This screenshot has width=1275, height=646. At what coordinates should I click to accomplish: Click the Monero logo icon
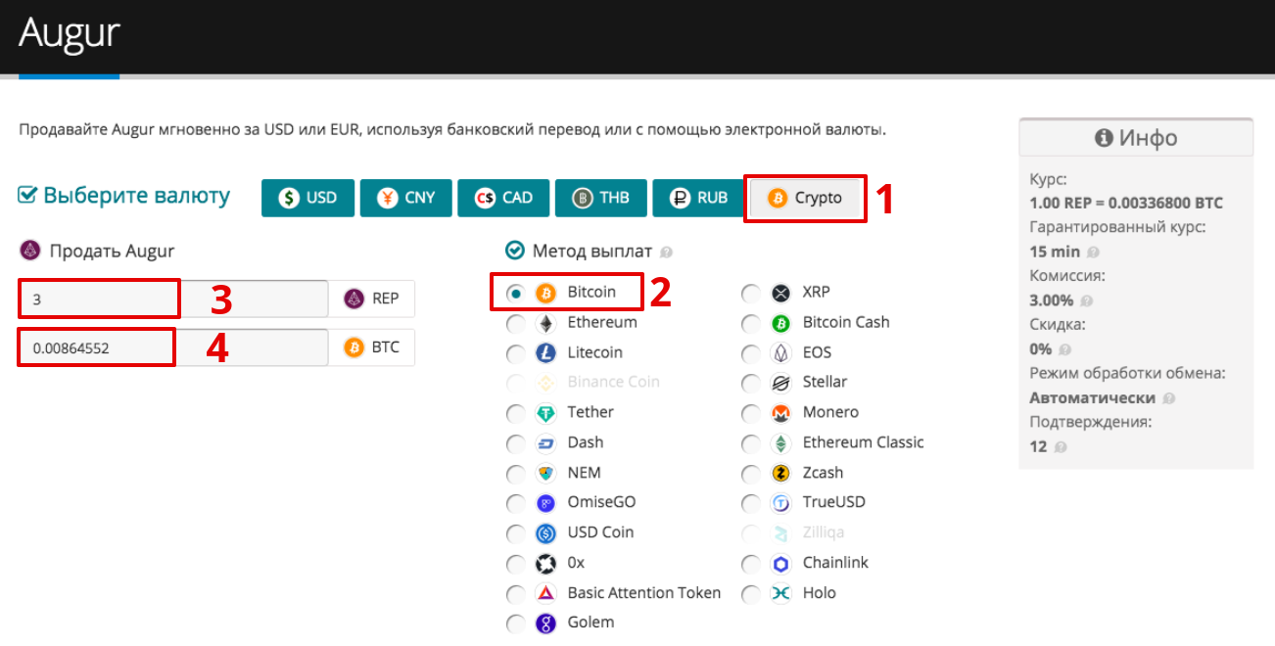tap(780, 413)
